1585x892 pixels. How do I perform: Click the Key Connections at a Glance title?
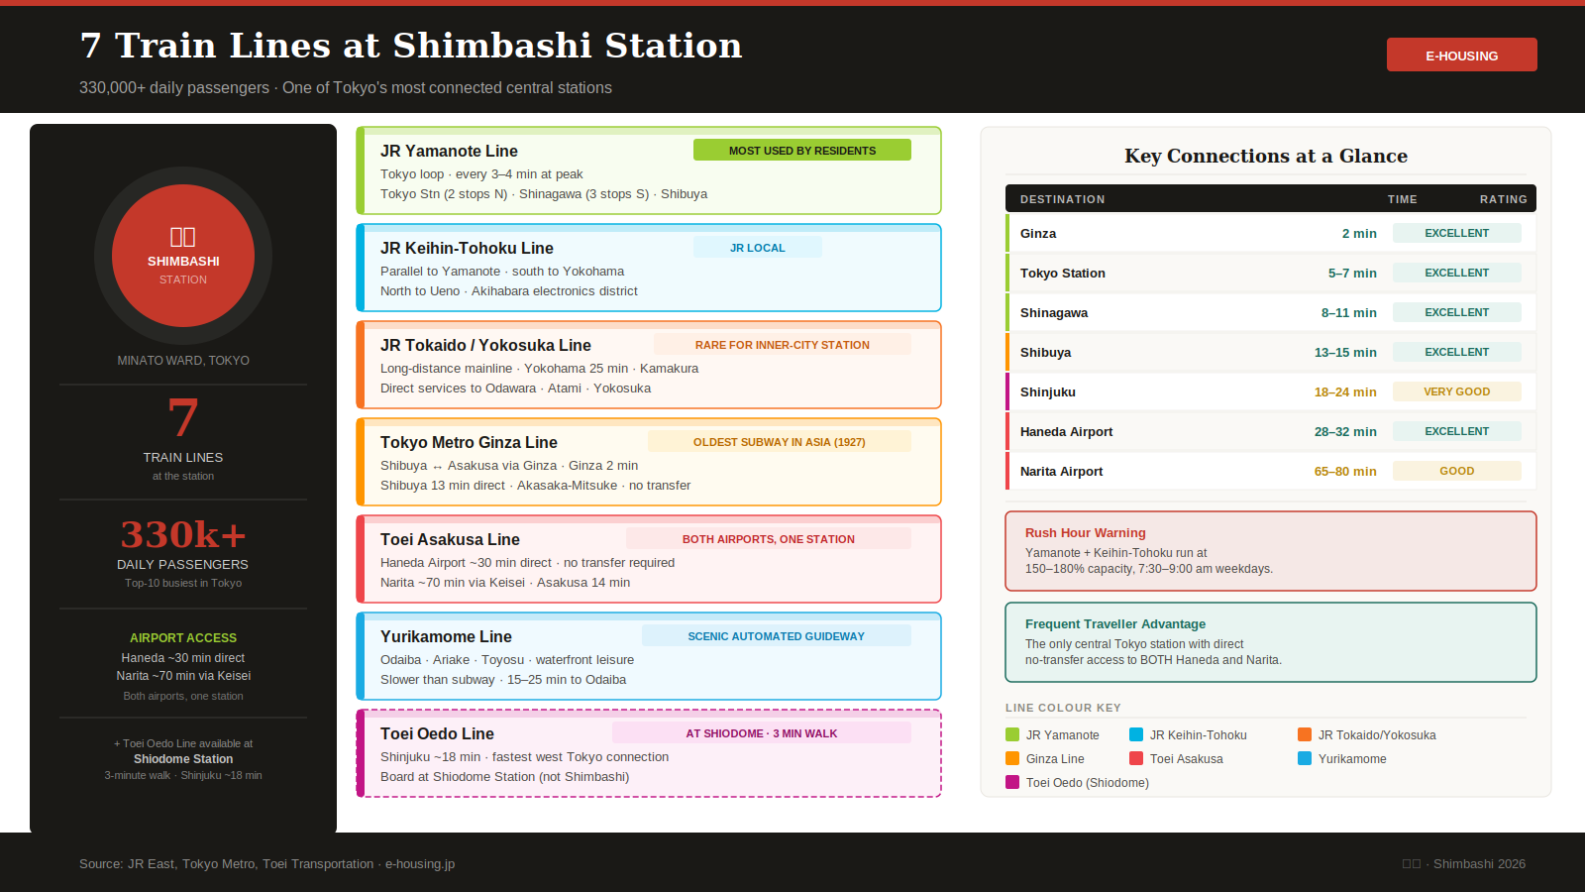[x=1266, y=156]
